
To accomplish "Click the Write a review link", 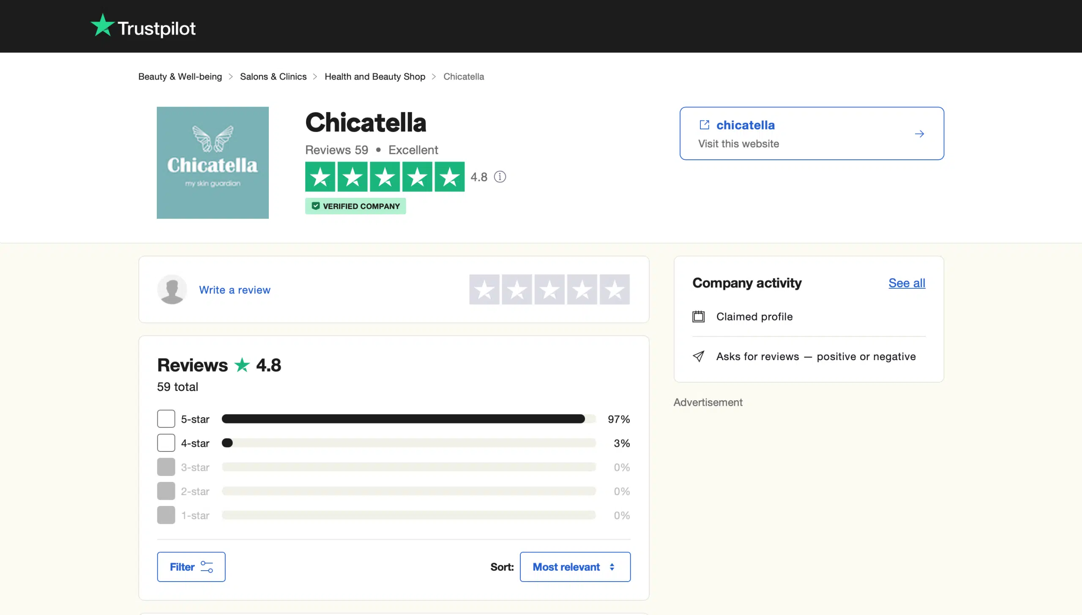I will tap(235, 290).
